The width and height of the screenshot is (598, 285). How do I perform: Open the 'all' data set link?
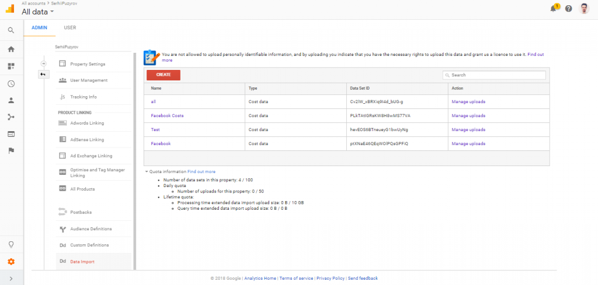point(154,101)
